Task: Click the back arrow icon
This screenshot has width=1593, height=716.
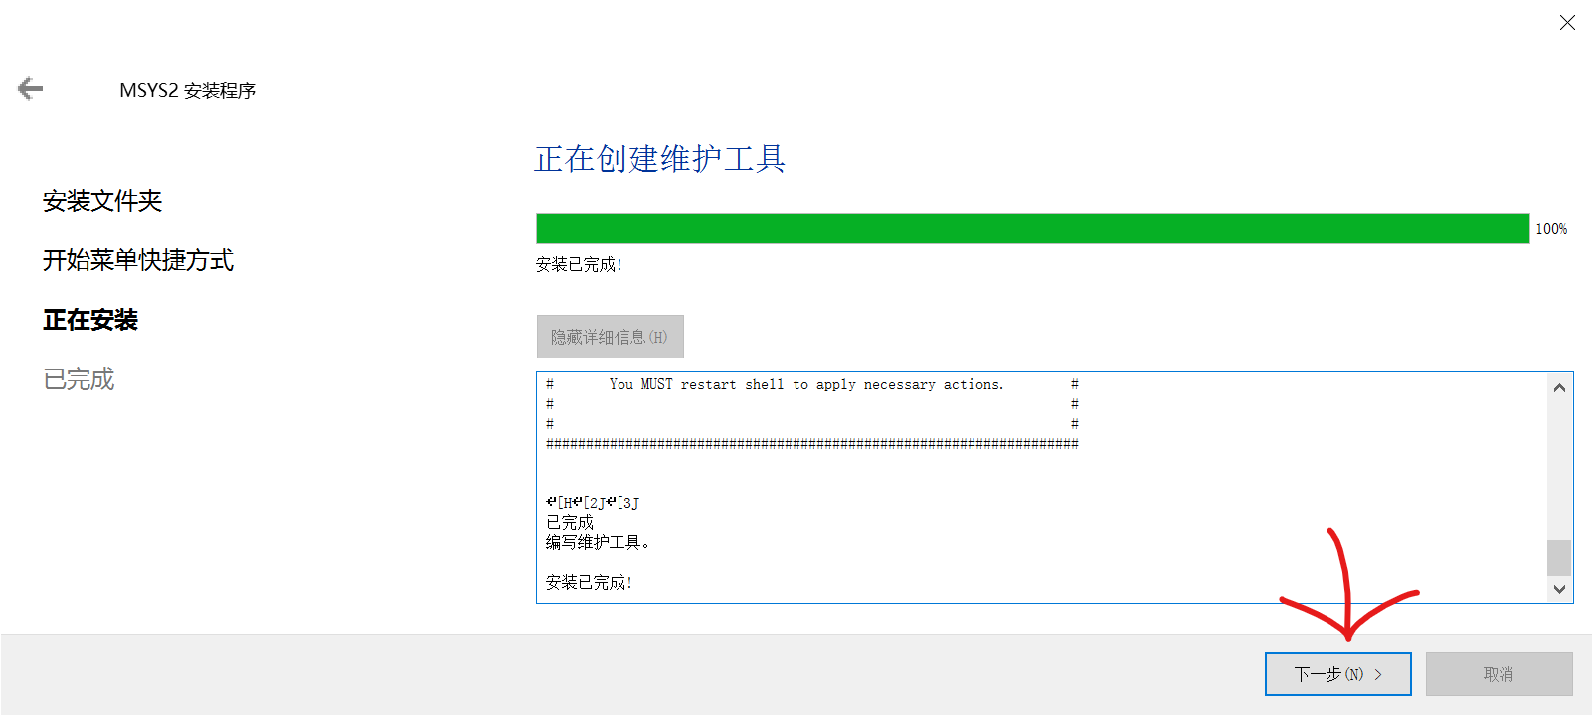Action: click(30, 89)
